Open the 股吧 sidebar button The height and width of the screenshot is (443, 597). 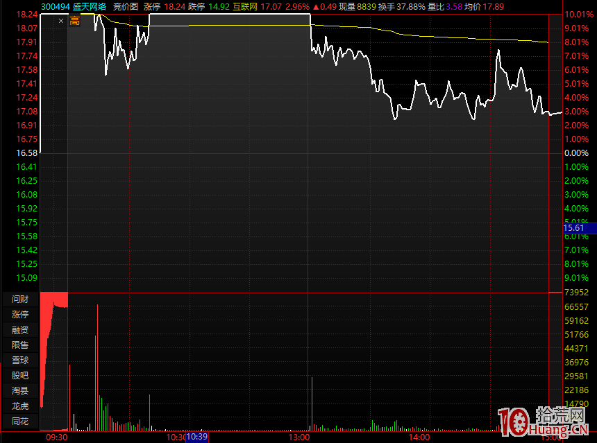pos(20,375)
